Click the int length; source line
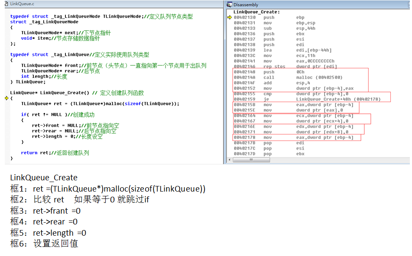 click(44, 77)
